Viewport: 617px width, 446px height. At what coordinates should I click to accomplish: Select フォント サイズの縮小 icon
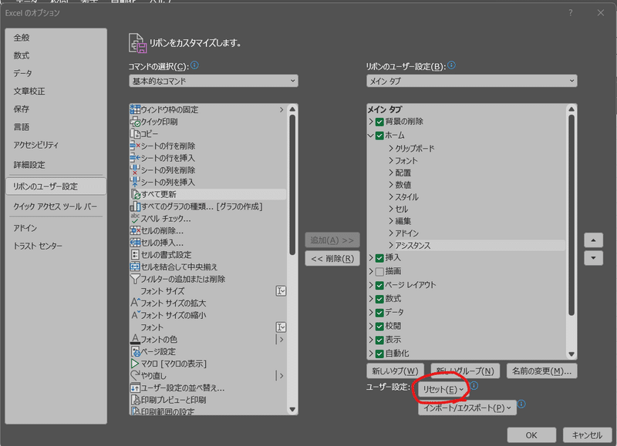[135, 315]
